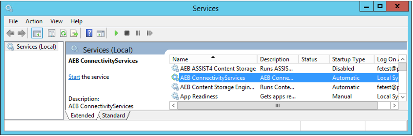Click the Start link for the service
The height and width of the screenshot is (136, 413).
click(74, 77)
